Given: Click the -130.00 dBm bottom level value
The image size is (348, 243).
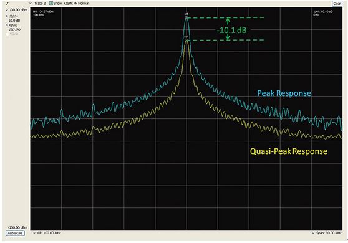Looking at the screenshot, I should tap(17, 227).
